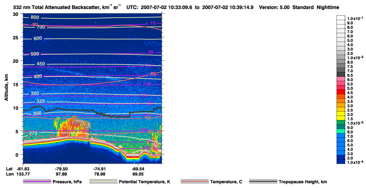Click the 'Potential Temperature, K' legend text
The image size is (366, 188).
click(144, 182)
